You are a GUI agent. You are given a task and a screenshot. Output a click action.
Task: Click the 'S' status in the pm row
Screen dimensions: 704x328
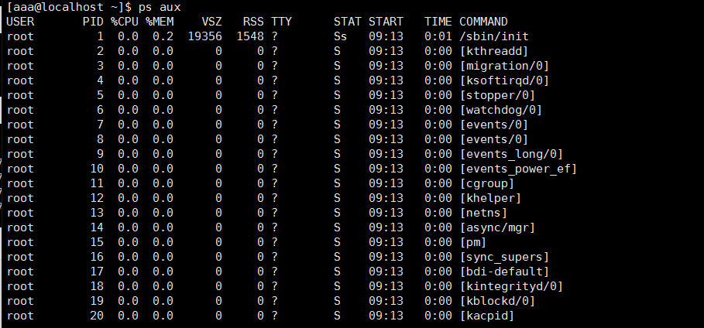coord(337,243)
